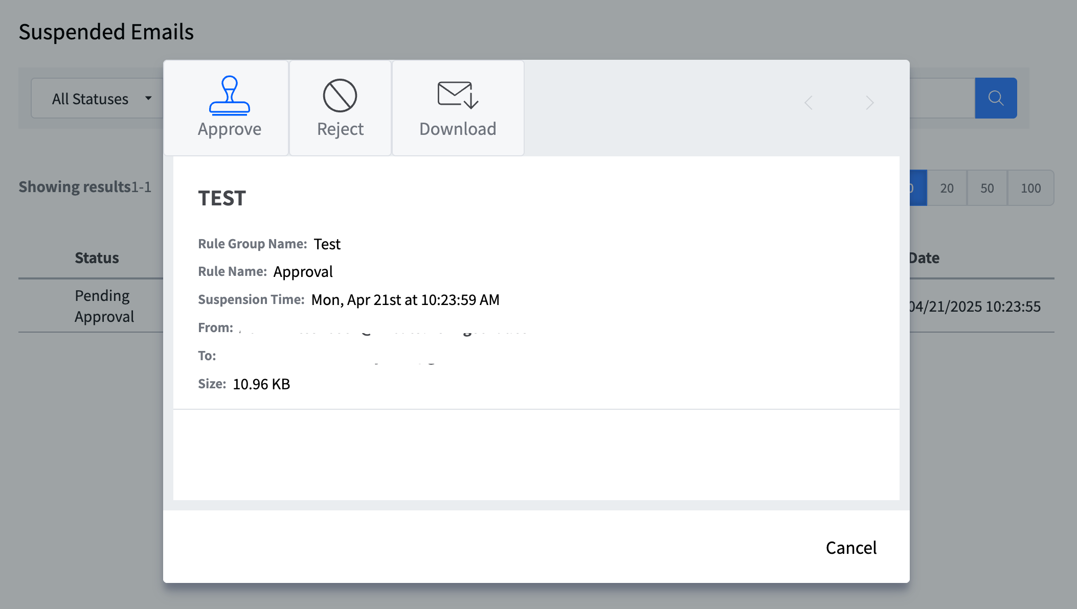Screen dimensions: 1077x609
Task: Click the blue search magnifier button
Action: (995, 98)
